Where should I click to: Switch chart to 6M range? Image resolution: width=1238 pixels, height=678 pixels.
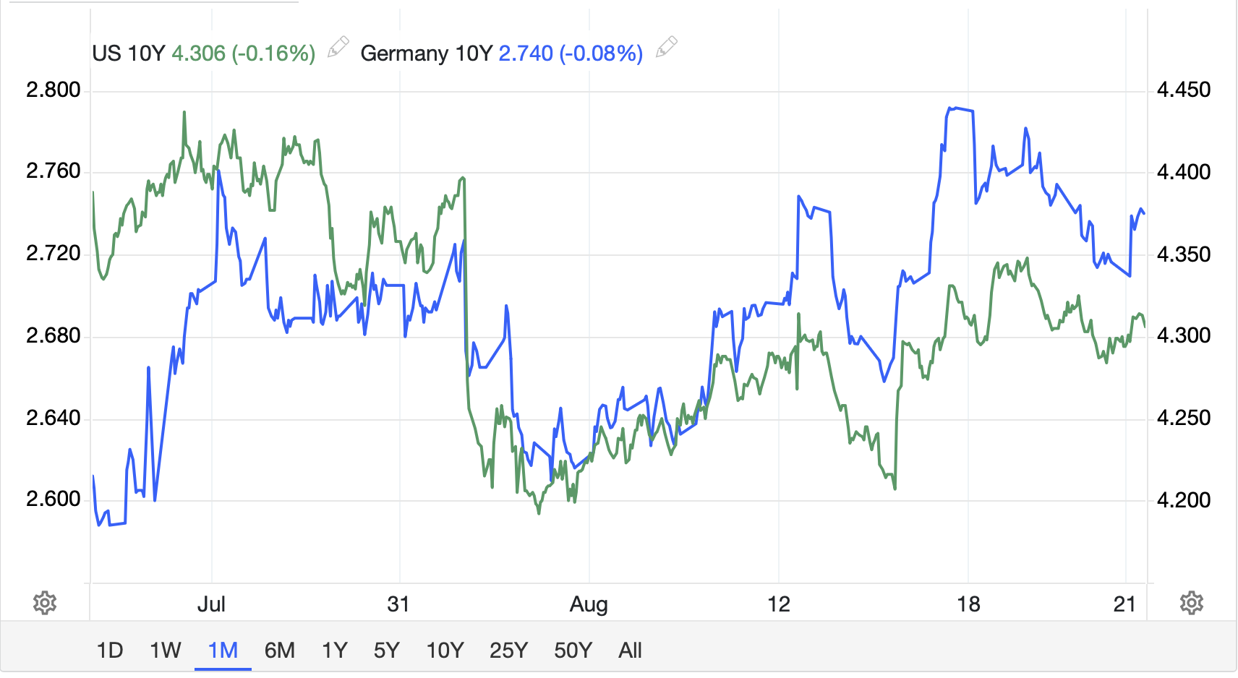point(280,651)
